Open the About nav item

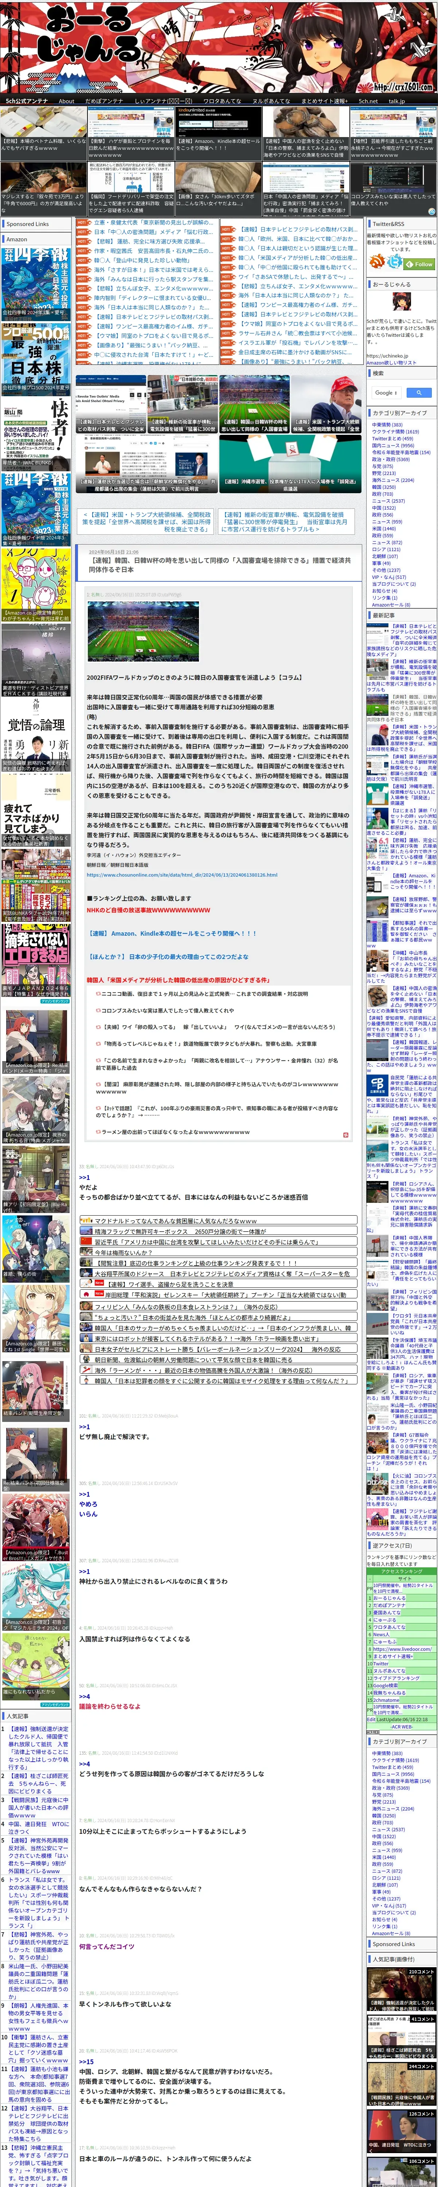click(66, 101)
